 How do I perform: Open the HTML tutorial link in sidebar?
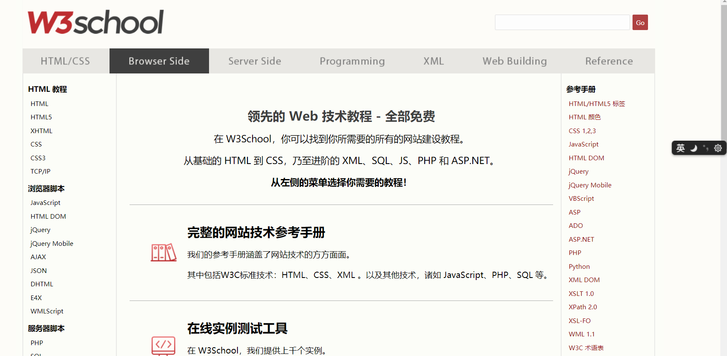pos(39,104)
